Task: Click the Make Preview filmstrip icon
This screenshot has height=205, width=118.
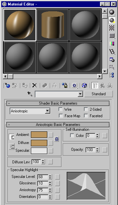Action: 112,52
